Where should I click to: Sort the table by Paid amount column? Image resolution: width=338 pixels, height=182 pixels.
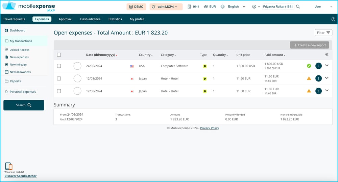(274, 55)
